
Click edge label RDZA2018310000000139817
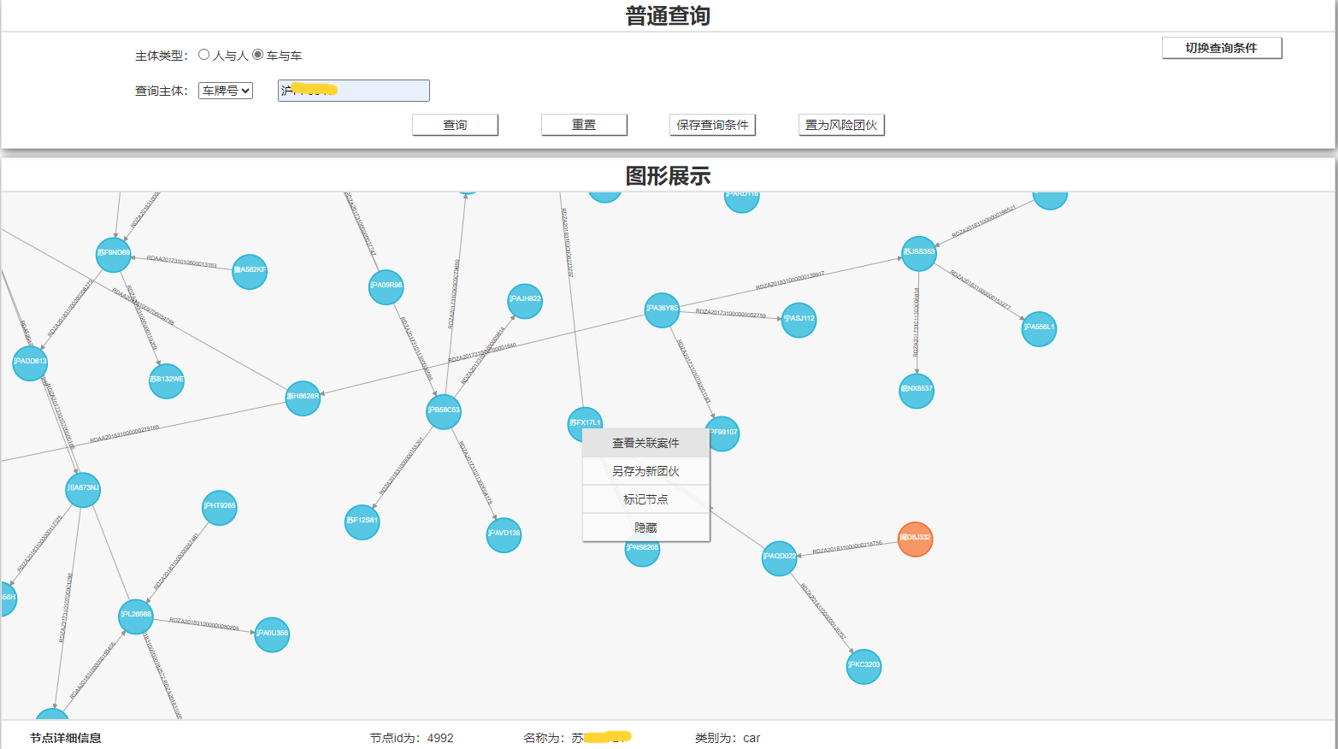pyautogui.click(x=790, y=281)
